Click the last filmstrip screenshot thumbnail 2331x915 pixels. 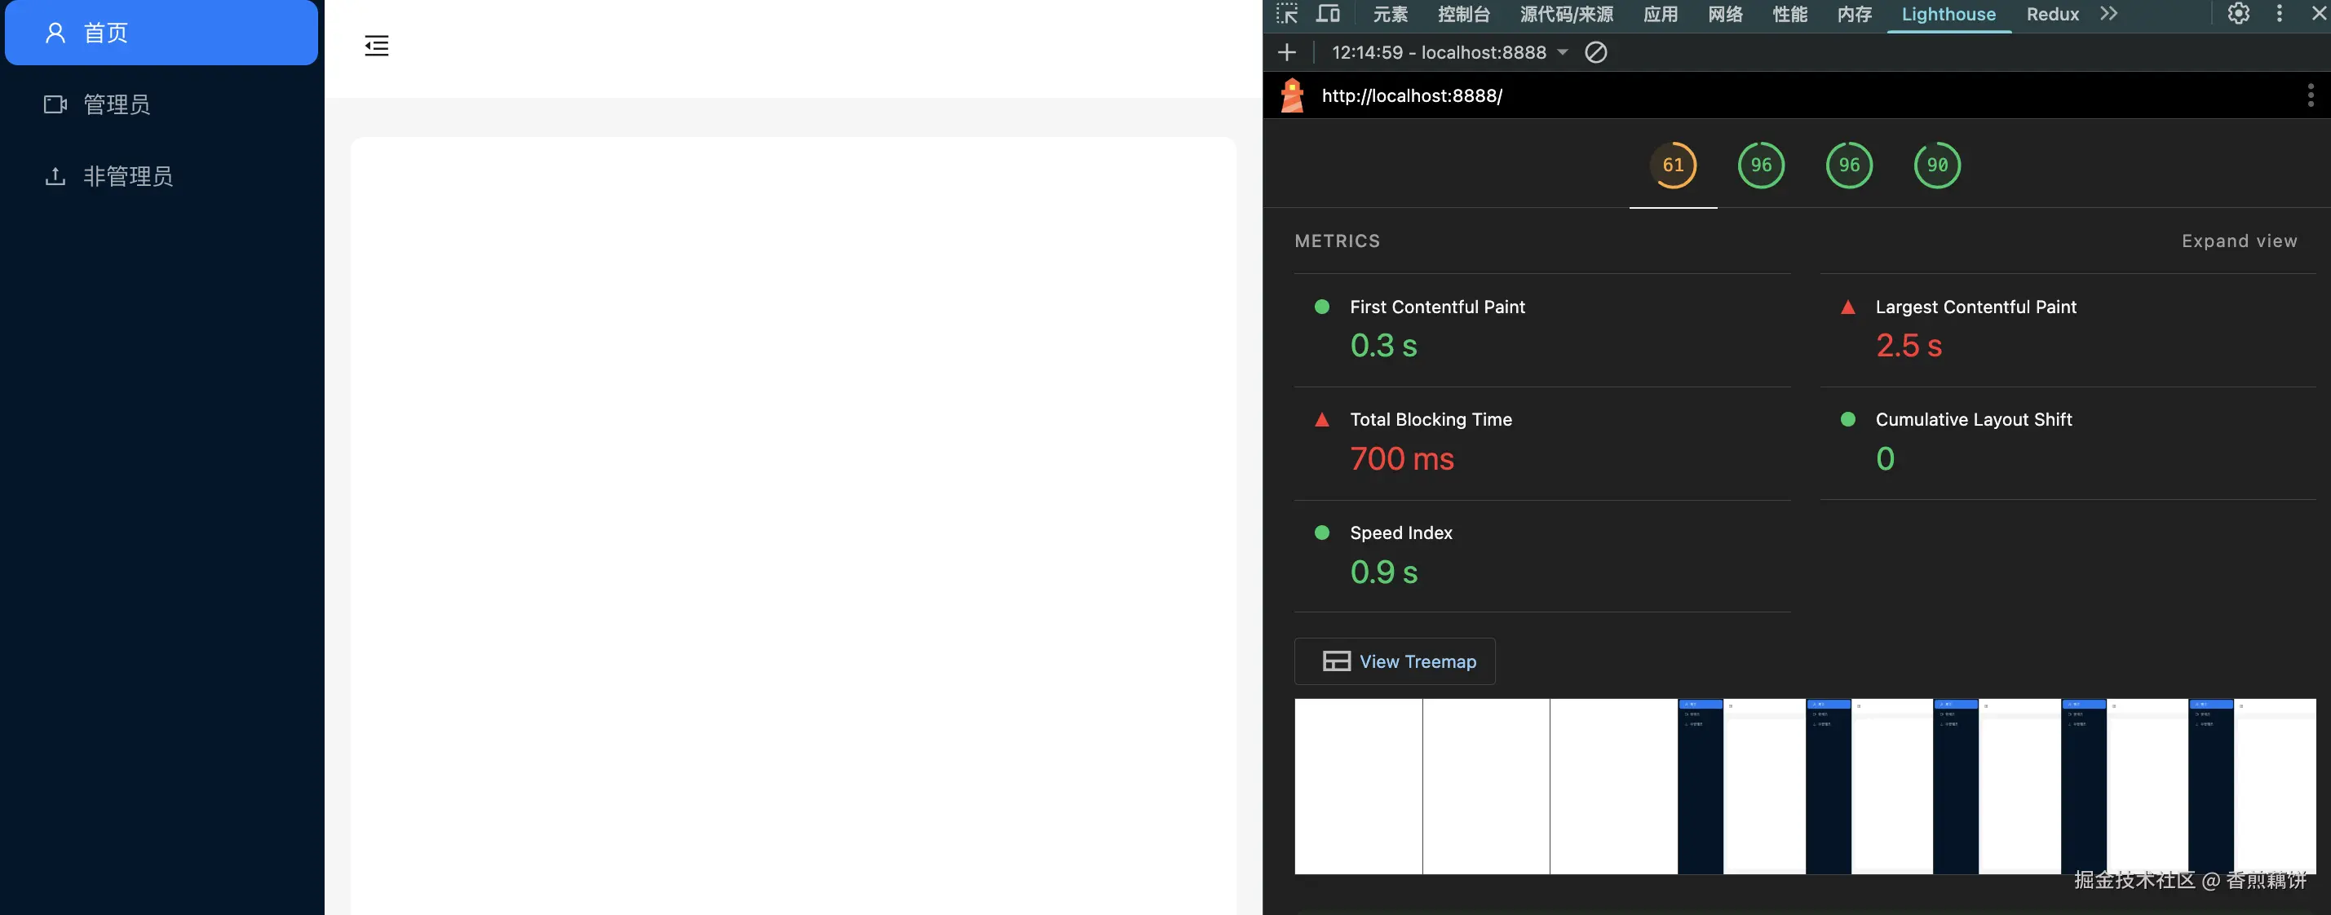click(x=2251, y=785)
